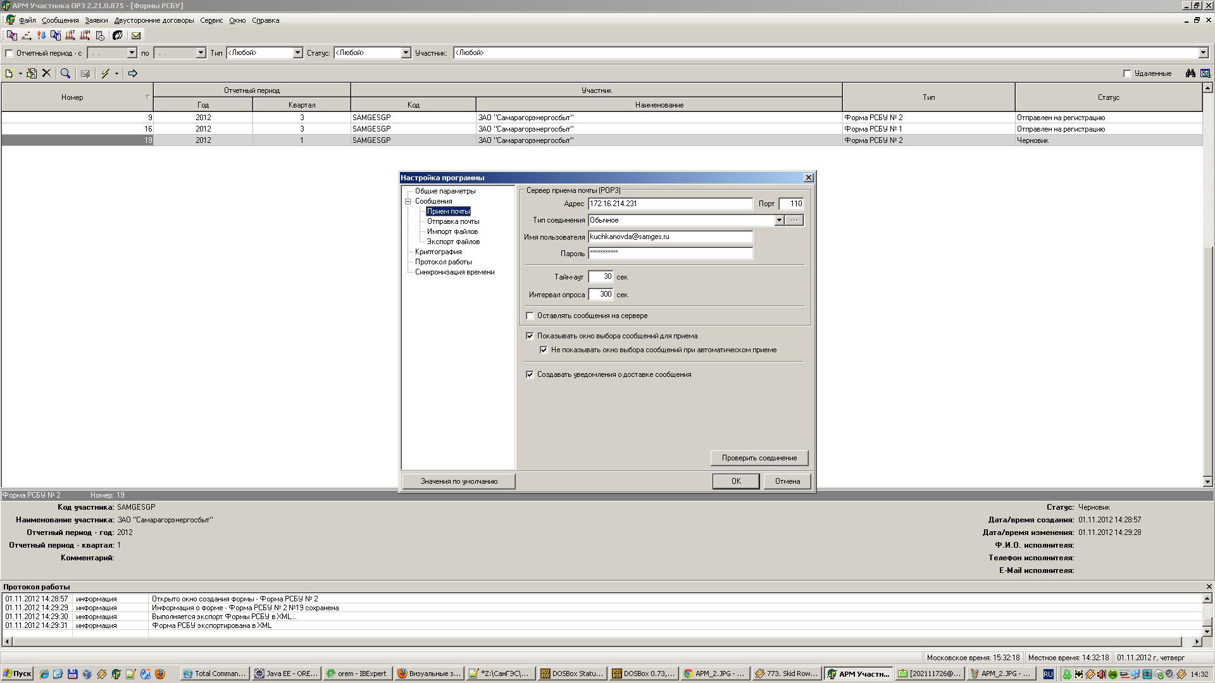Image resolution: width=1215 pixels, height=683 pixels.
Task: Uncheck Показывать окно выбора сообщений для приема
Action: 530,336
